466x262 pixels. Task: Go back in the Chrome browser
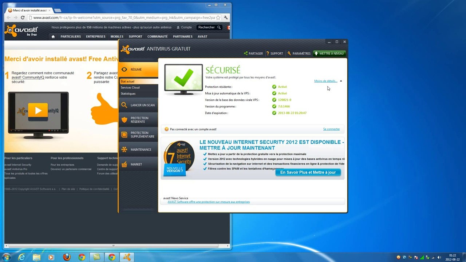(8, 17)
